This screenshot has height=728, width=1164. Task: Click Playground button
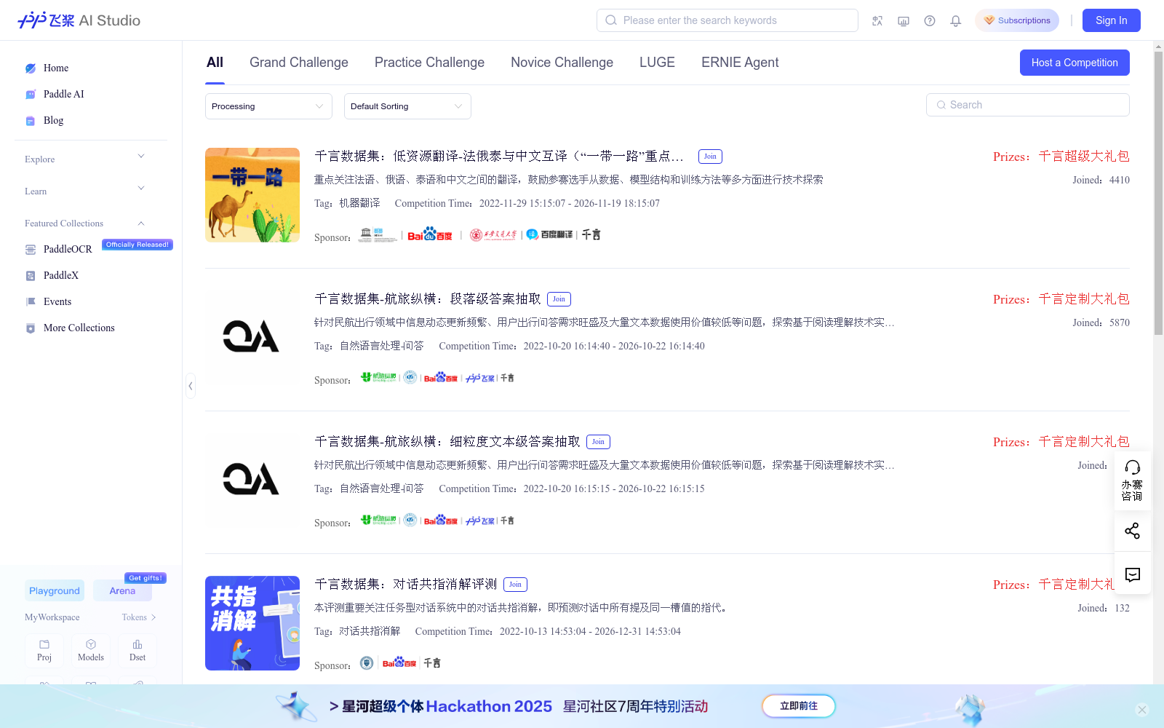point(55,590)
